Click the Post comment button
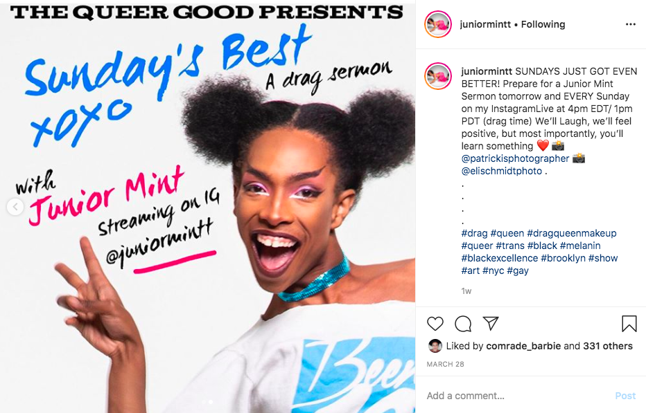The height and width of the screenshot is (413, 646). 625,396
